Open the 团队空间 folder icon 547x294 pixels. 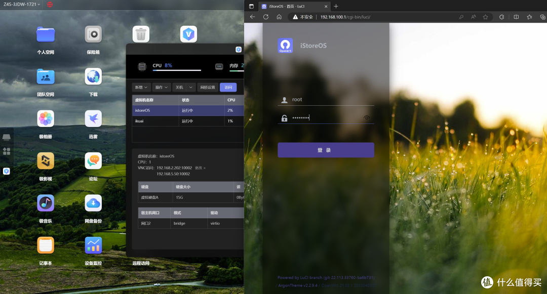coord(46,76)
